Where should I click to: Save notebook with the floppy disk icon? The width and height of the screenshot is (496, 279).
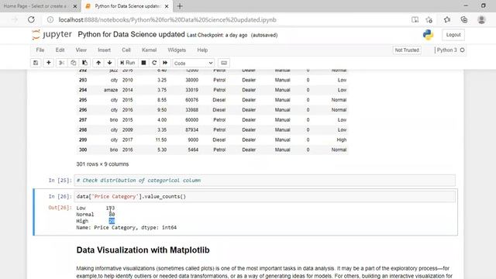tap(36, 63)
